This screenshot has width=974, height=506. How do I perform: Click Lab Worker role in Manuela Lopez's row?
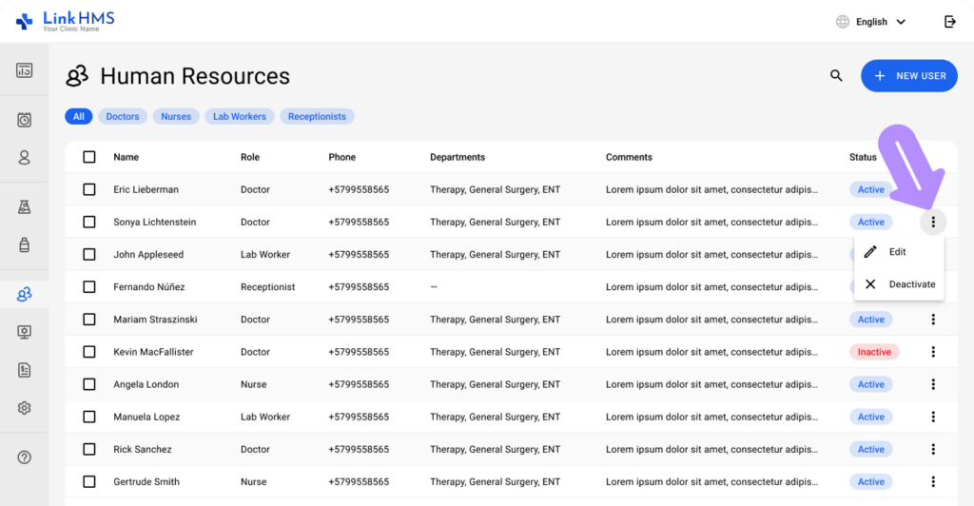(265, 417)
